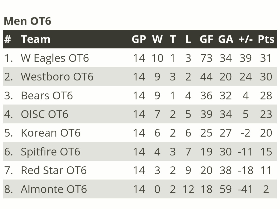Select W Eagles' 31 points cell
Screen dimensions: 280x209
[266, 58]
